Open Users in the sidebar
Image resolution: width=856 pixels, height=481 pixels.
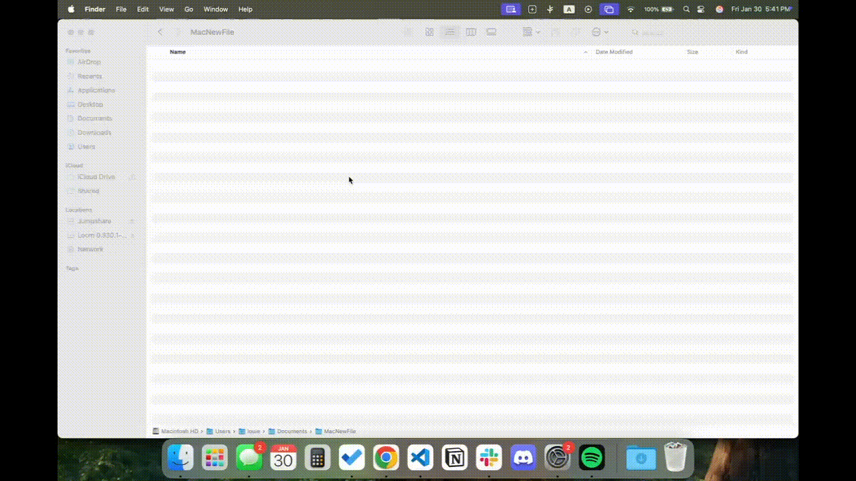click(81, 146)
